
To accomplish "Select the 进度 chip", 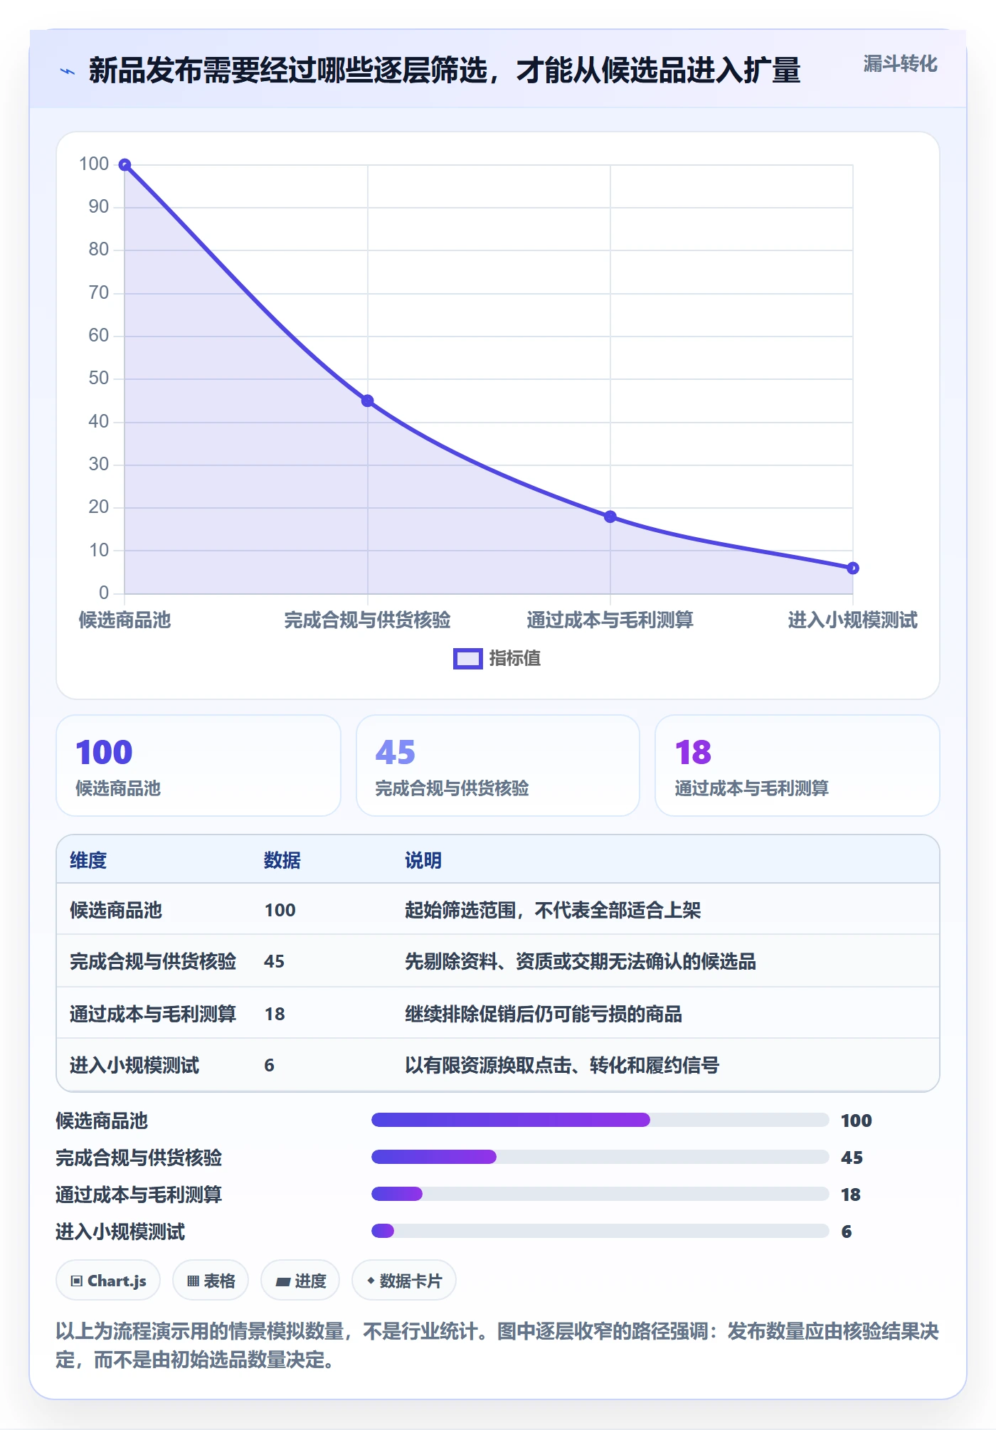I will (300, 1281).
